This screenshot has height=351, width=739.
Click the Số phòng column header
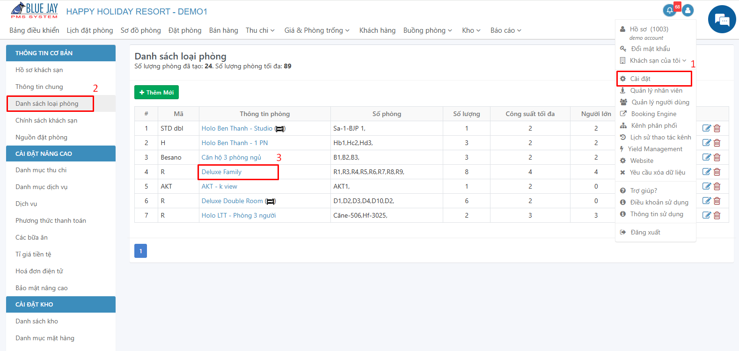(387, 114)
